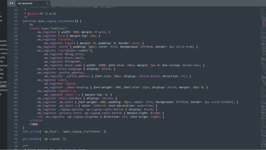Viewport: 266px width, 150px height.
Task: Click the #e6db55 border color value
Action: point(227,102)
